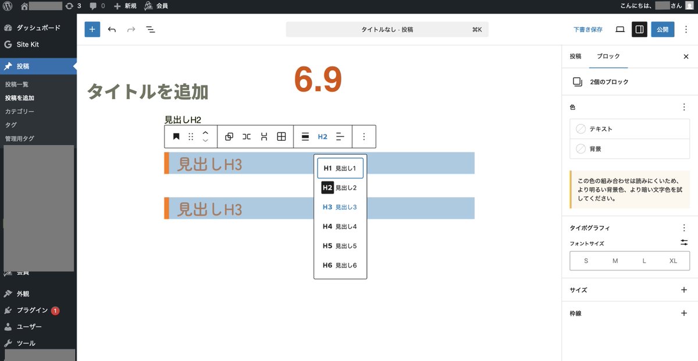Publish post with 公開 button
698x361 pixels.
coord(663,29)
